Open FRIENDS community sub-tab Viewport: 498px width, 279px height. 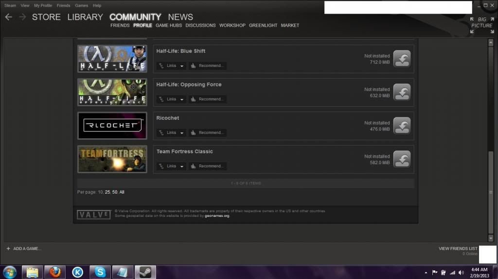coord(120,25)
